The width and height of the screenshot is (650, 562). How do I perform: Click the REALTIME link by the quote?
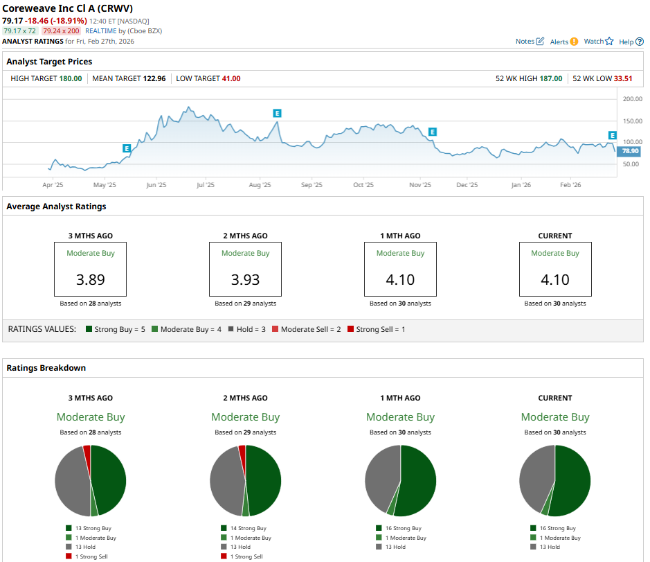pyautogui.click(x=102, y=31)
